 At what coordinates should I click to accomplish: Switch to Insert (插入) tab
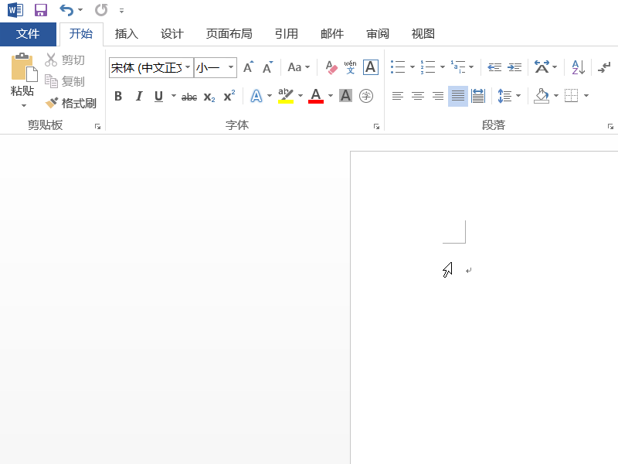coord(127,34)
